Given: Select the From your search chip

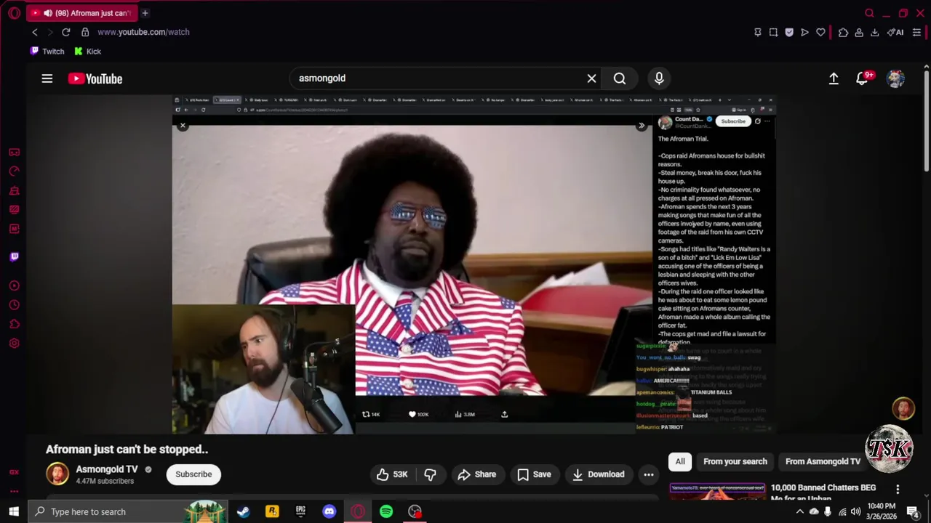Looking at the screenshot, I should point(735,461).
